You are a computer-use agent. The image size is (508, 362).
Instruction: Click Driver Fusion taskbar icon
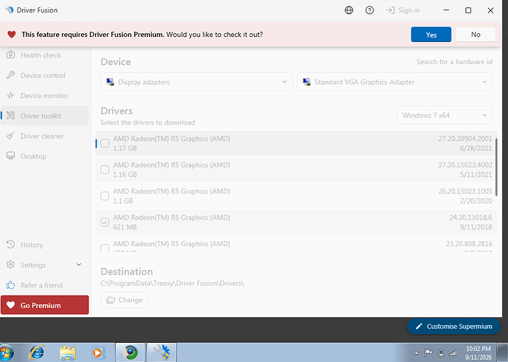pyautogui.click(x=162, y=352)
